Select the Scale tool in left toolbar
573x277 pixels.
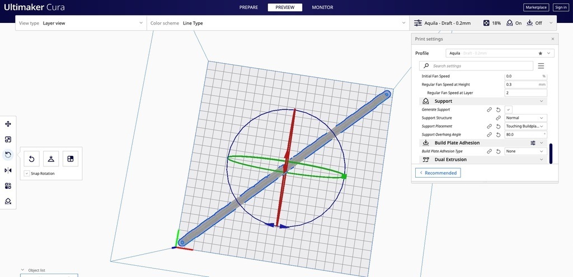click(8, 140)
